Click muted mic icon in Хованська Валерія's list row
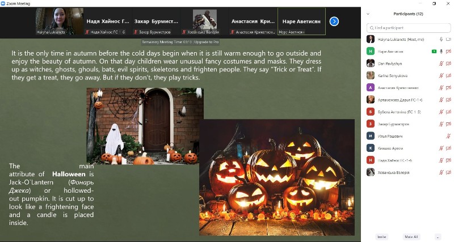454x242 pixels. pos(441,173)
